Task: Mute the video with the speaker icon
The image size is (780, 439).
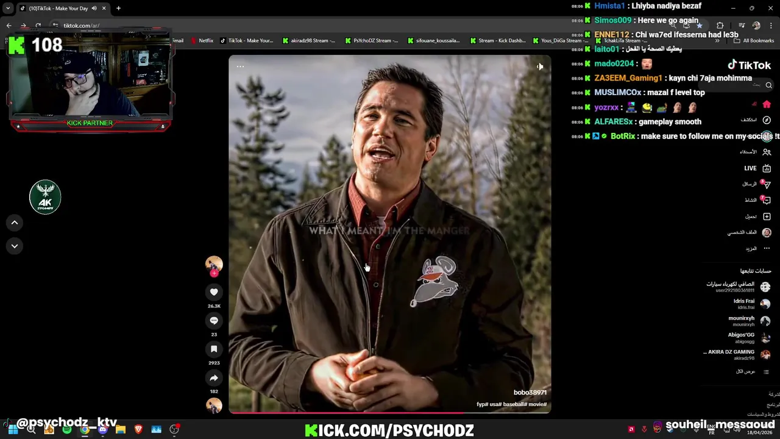Action: (540, 66)
